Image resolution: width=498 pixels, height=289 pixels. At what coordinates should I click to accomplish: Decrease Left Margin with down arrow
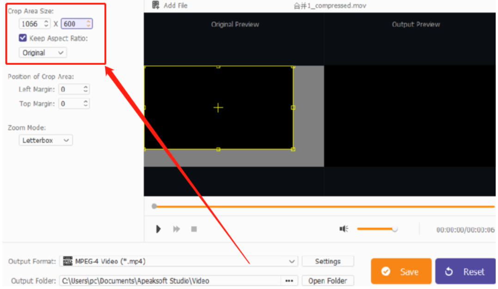pos(86,91)
